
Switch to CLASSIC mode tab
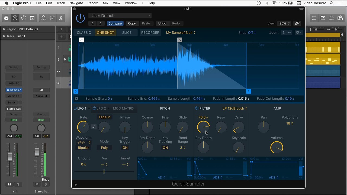coord(84,32)
